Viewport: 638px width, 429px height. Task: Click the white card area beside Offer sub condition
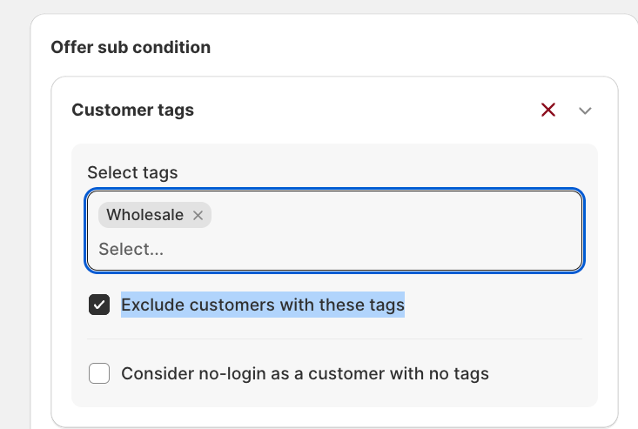(x=406, y=47)
